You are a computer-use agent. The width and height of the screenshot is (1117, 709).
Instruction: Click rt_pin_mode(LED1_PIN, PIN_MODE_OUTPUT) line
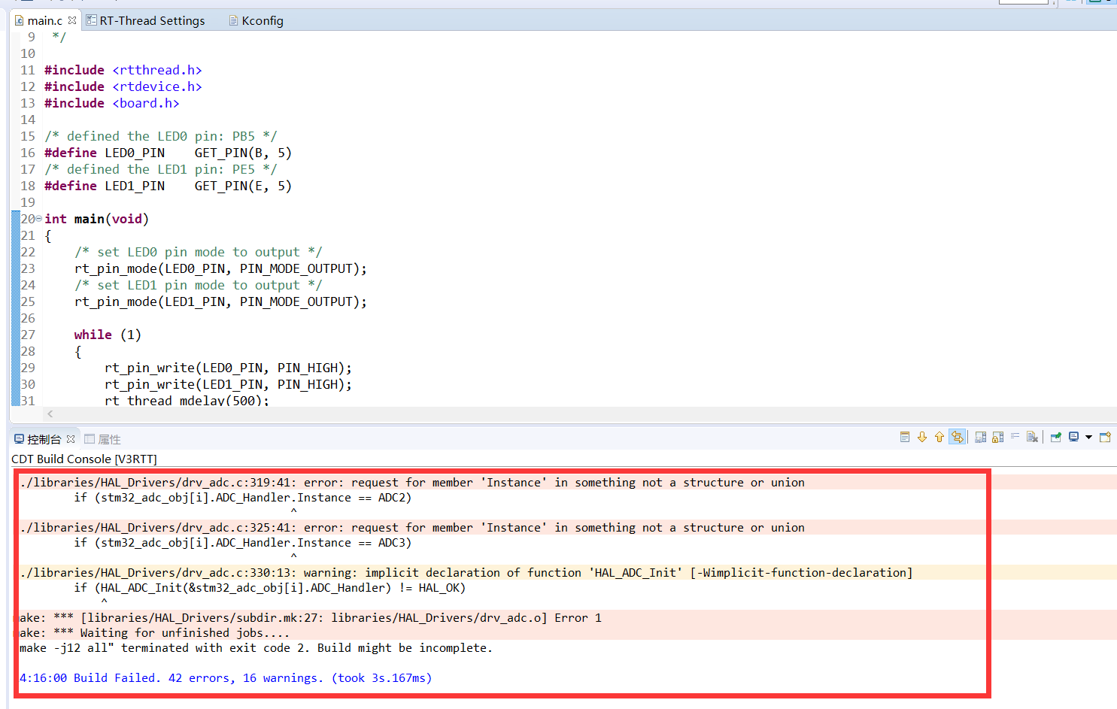(x=220, y=301)
